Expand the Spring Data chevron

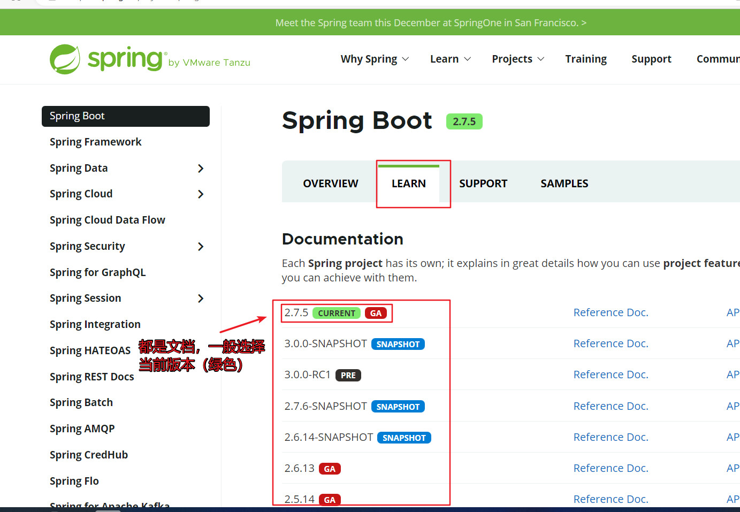[201, 169]
